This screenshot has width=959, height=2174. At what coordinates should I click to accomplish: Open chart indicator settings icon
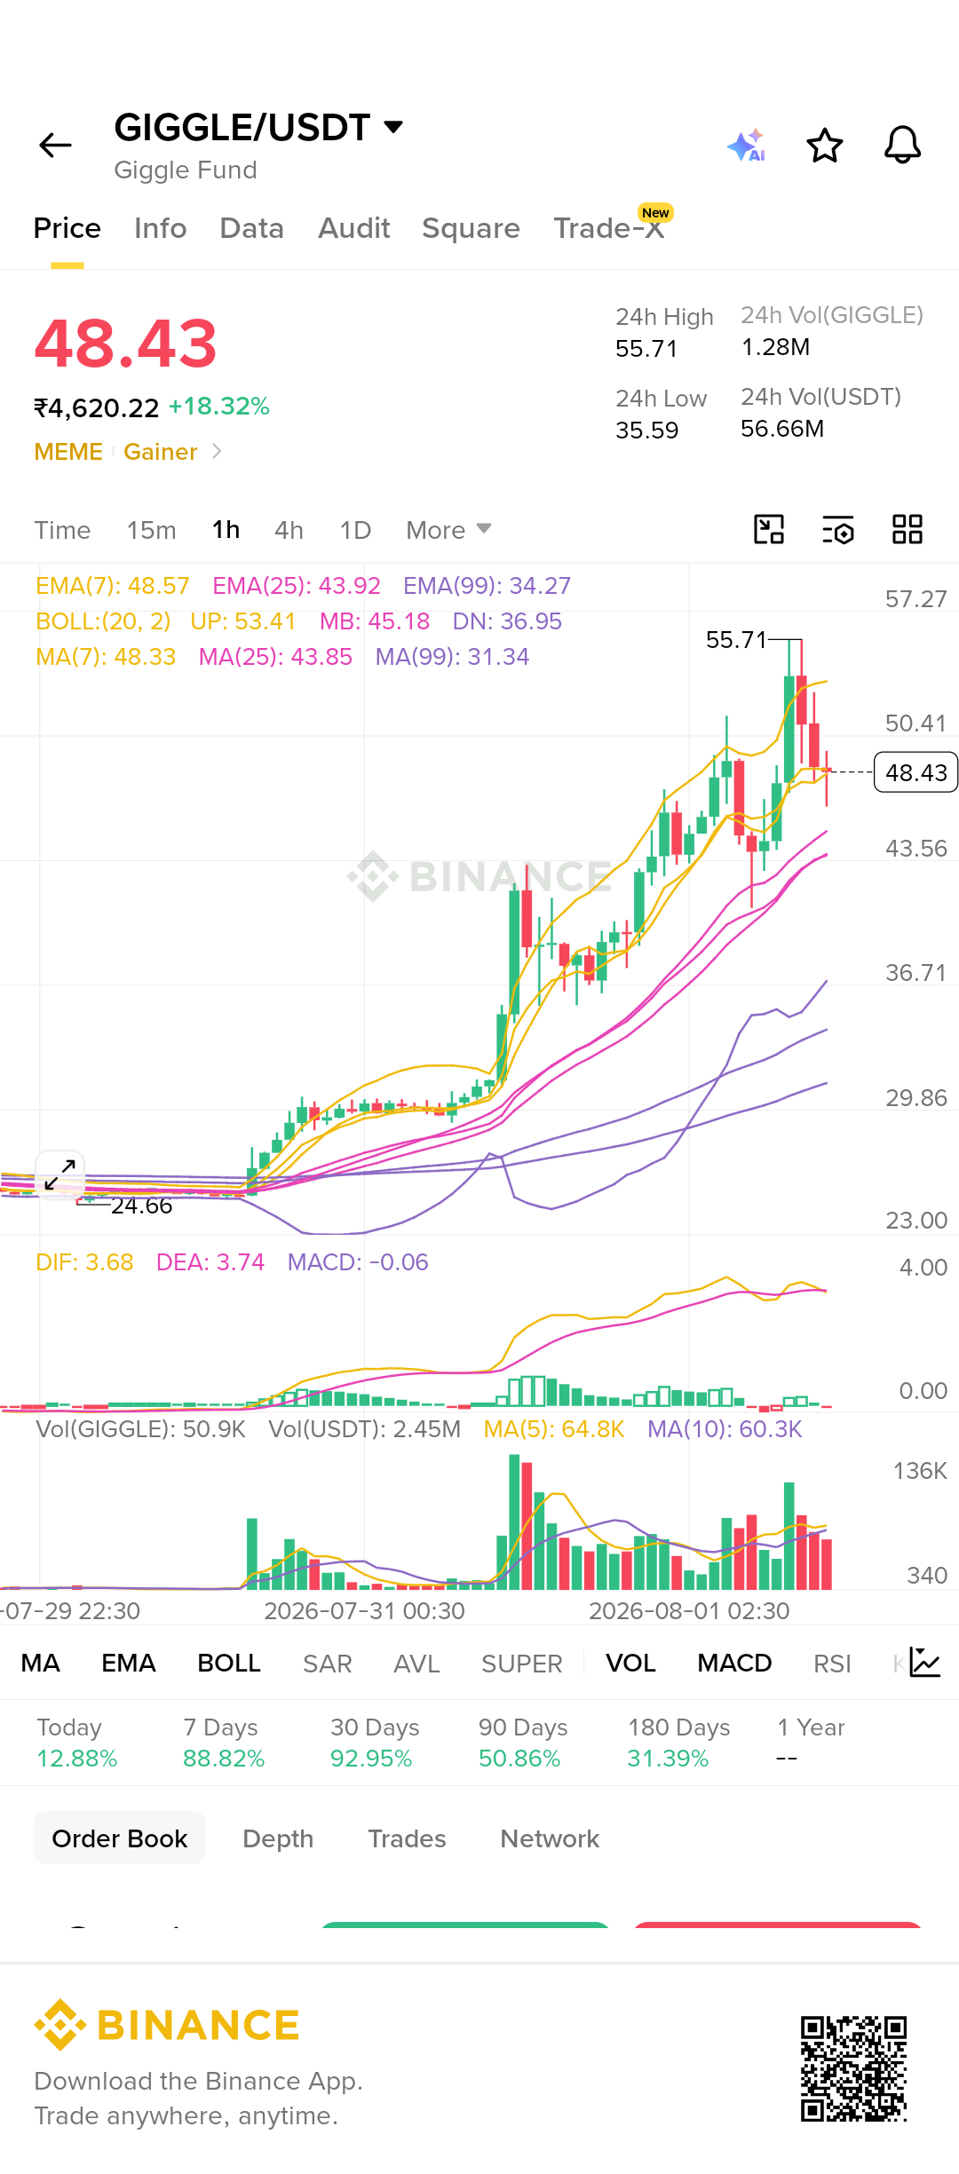click(x=838, y=529)
